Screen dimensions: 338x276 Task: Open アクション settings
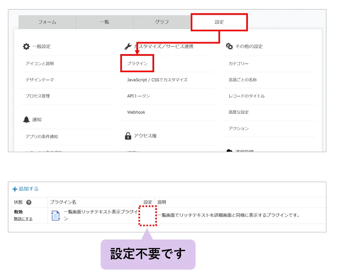239,128
